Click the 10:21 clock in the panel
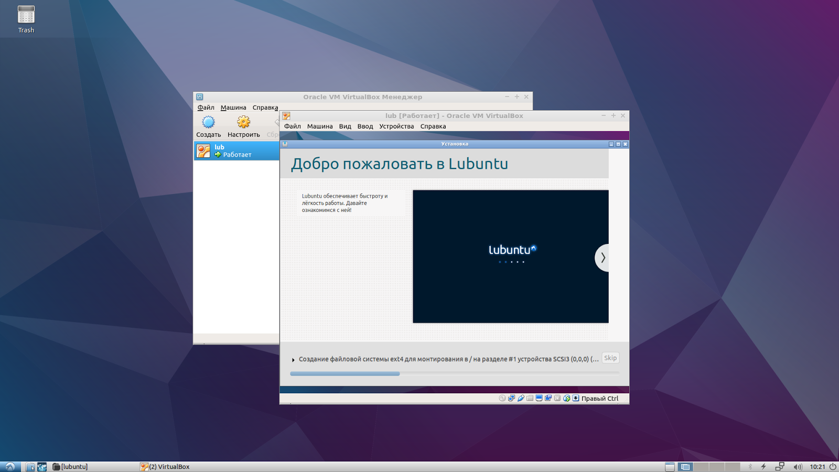 tap(818, 467)
